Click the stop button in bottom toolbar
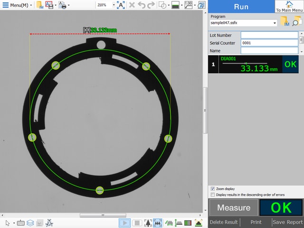Screen dimensions: 304x228 coord(137,223)
